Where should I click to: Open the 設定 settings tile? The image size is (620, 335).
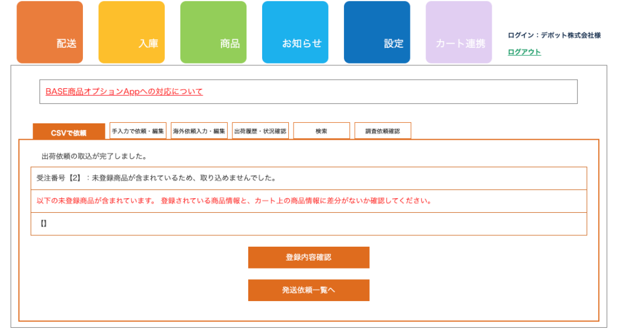377,33
